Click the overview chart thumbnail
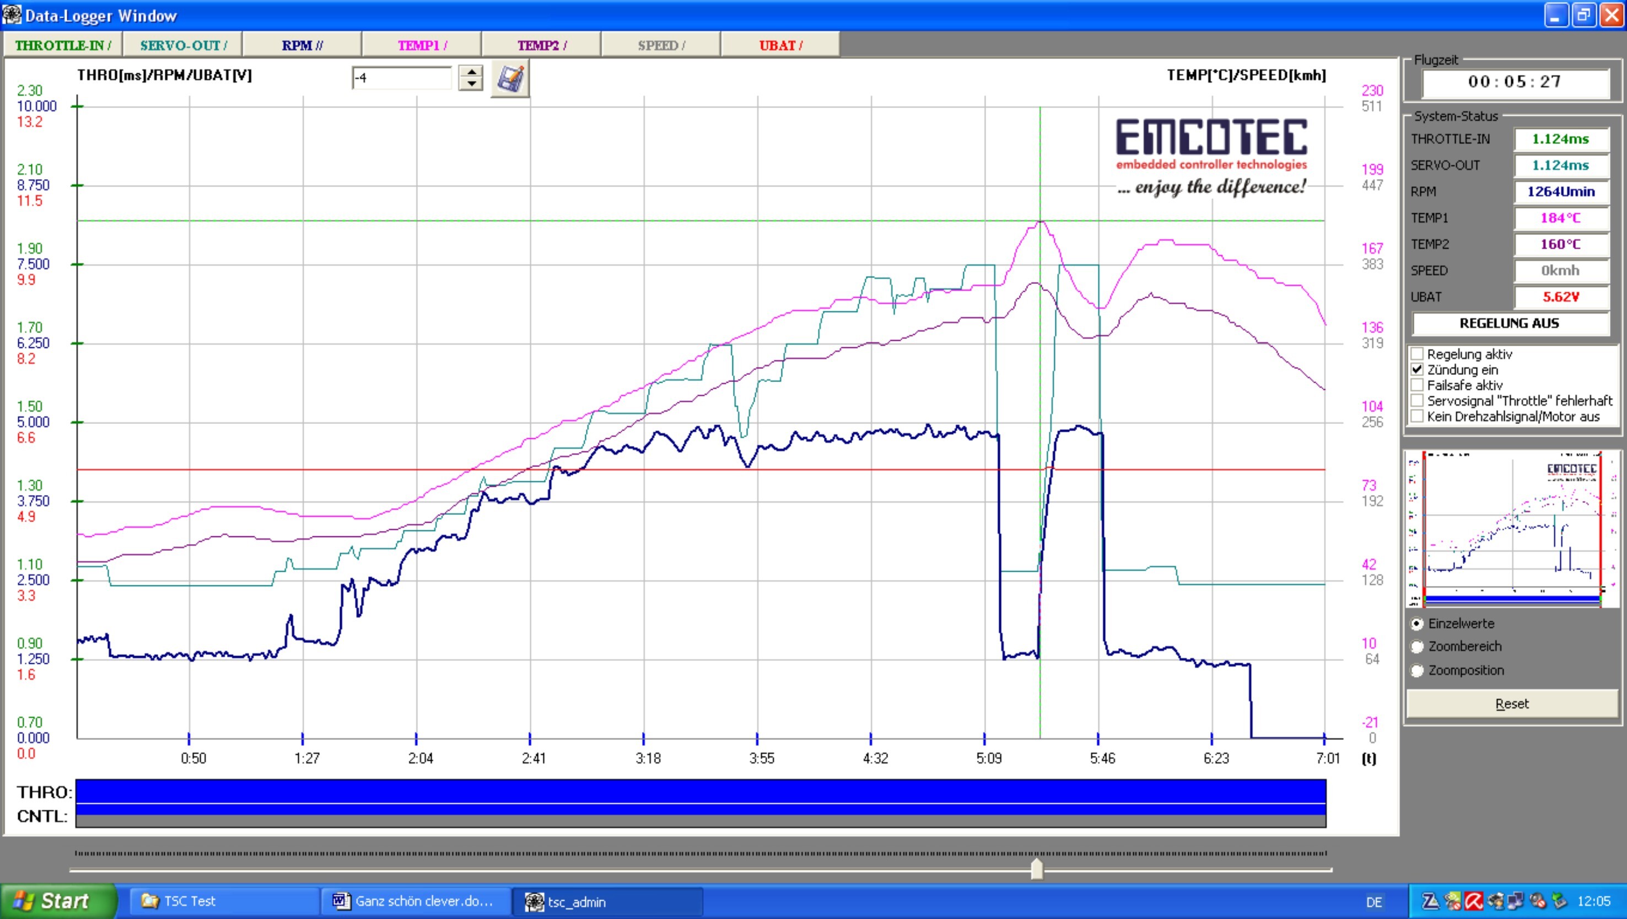The width and height of the screenshot is (1627, 919). (1512, 529)
